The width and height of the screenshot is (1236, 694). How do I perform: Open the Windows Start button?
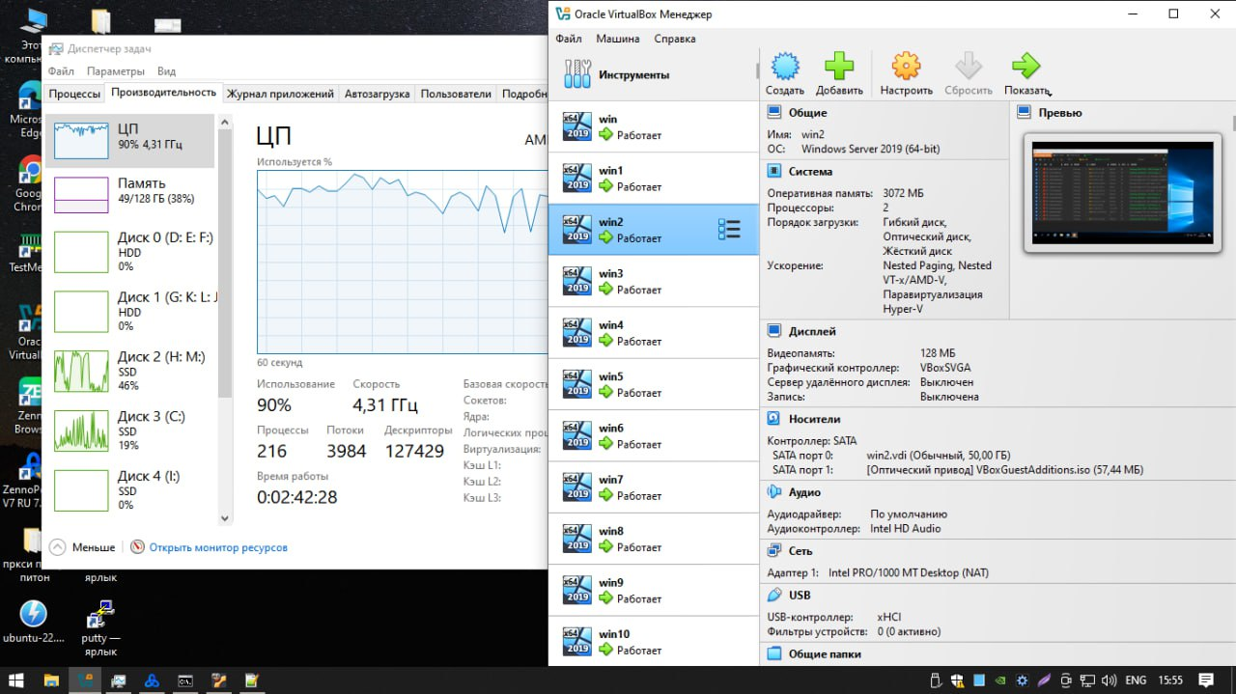pyautogui.click(x=17, y=680)
